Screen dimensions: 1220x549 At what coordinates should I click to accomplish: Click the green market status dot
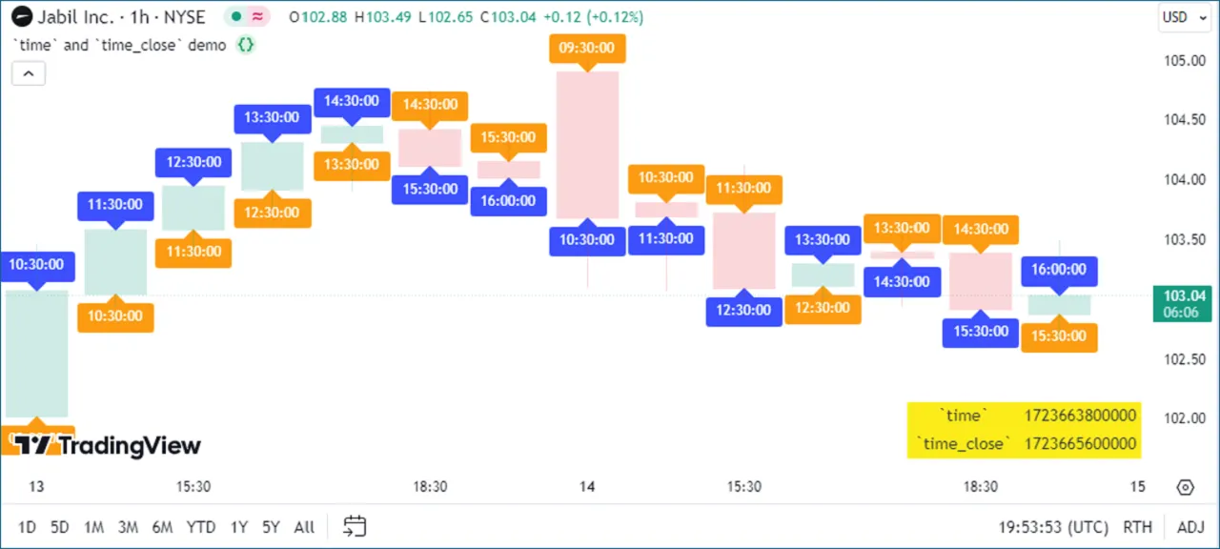[235, 16]
